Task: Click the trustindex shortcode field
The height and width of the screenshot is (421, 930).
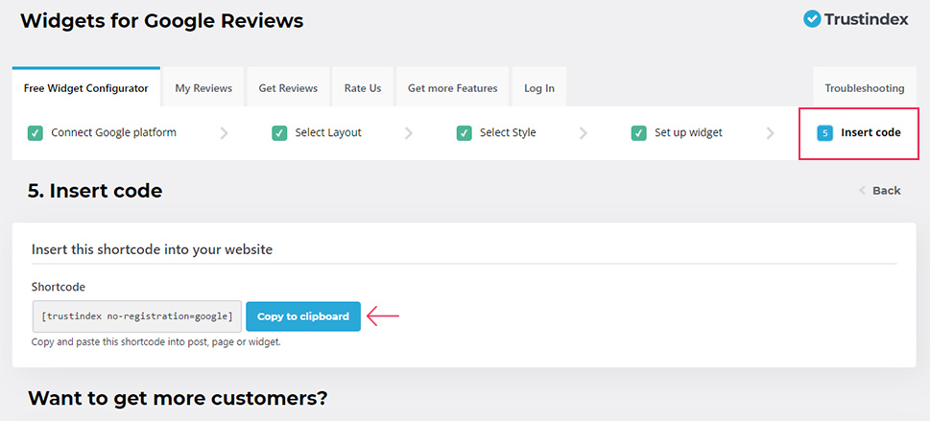Action: (136, 316)
